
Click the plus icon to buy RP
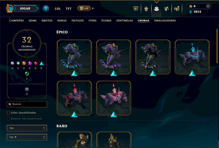pyautogui.click(x=208, y=6)
